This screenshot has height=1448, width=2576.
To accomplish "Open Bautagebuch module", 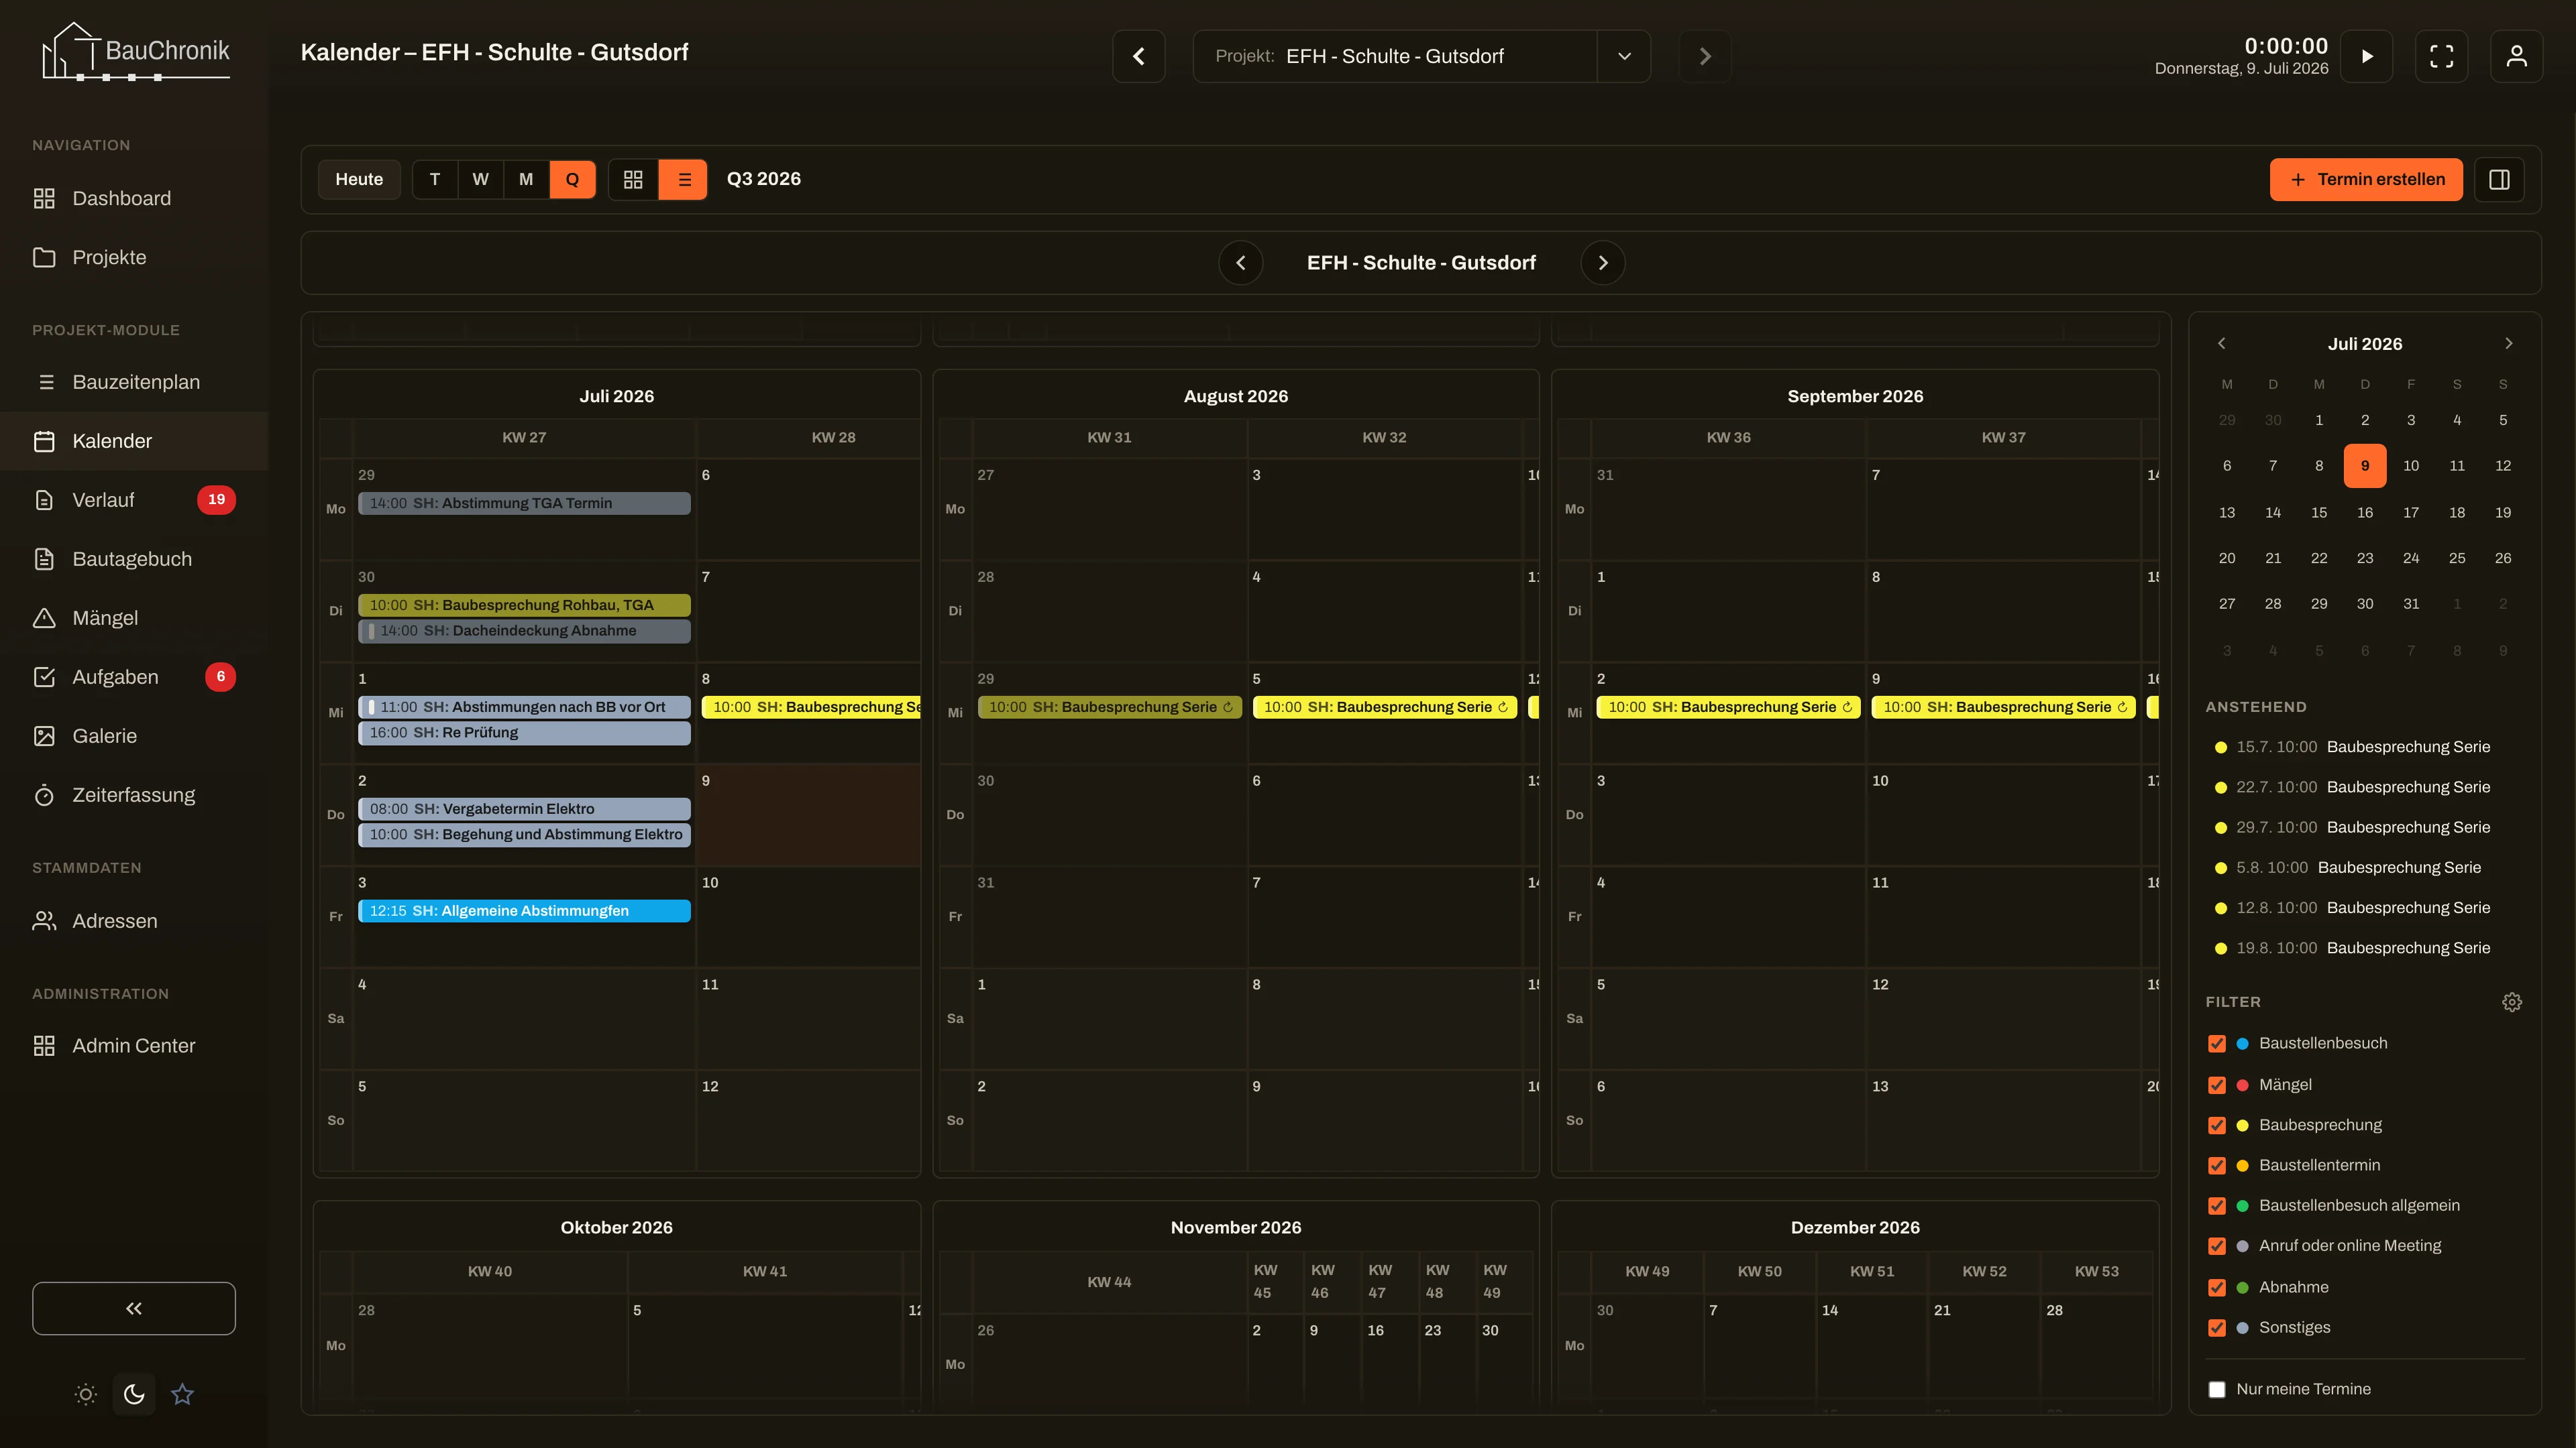I will tap(134, 558).
